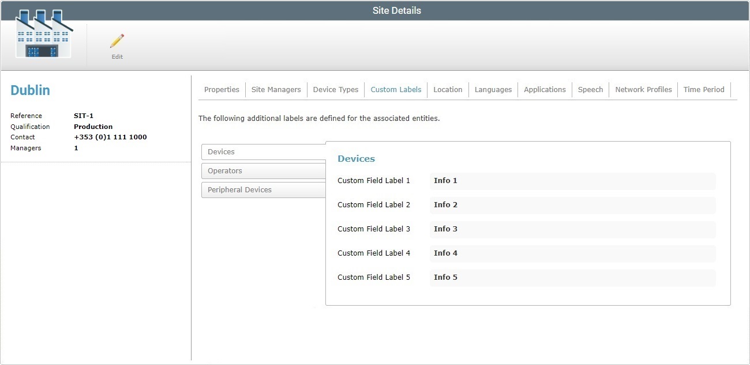The width and height of the screenshot is (750, 365).
Task: Select the Time Period tab
Action: click(x=704, y=89)
